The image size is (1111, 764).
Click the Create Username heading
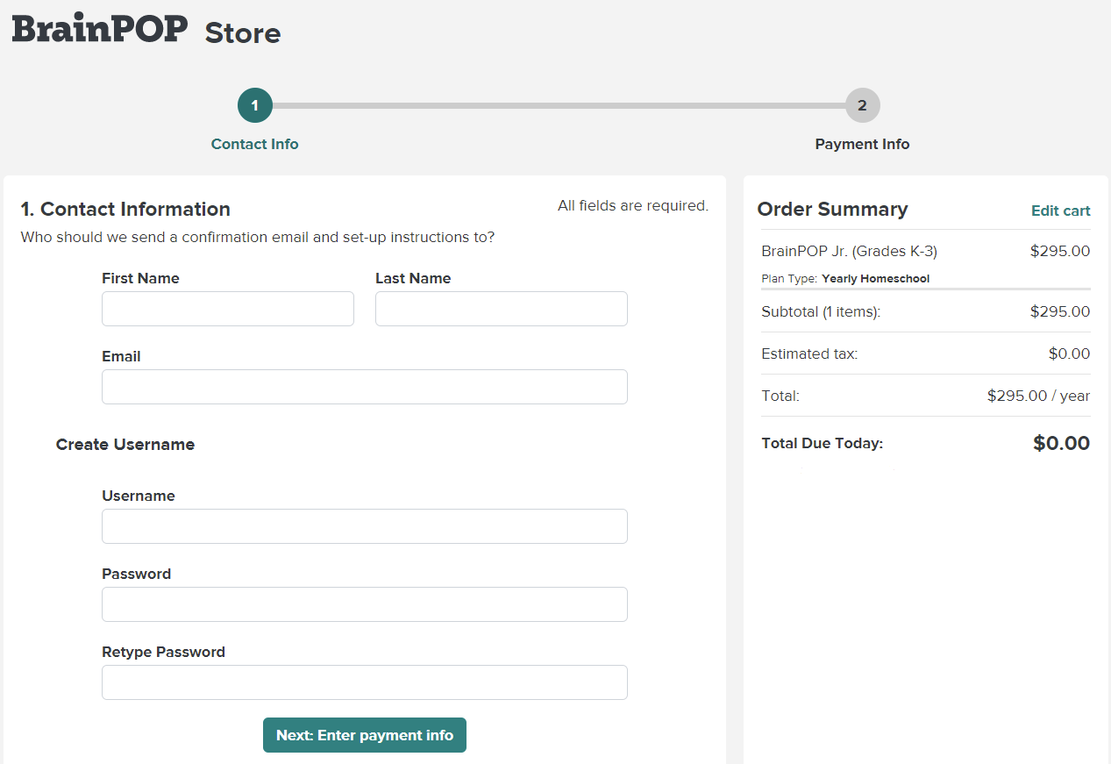coord(125,444)
